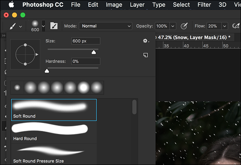
Task: Open the brush picker gear menu
Action: pos(146,41)
